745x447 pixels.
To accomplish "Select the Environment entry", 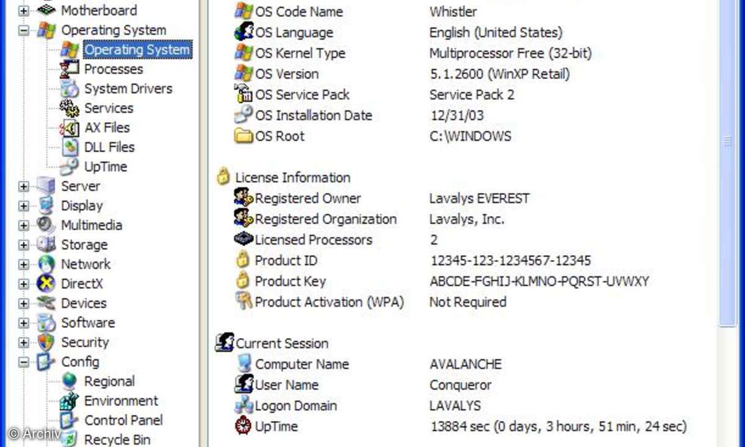I will (x=121, y=401).
